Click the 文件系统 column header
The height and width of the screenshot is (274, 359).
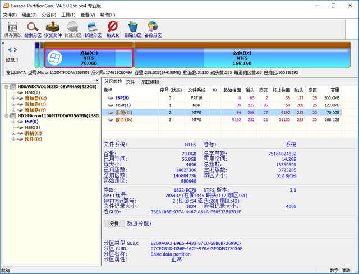pyautogui.click(x=197, y=90)
